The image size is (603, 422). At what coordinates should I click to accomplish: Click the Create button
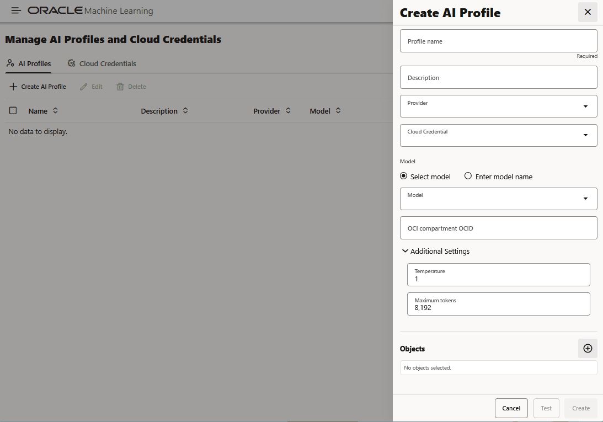point(581,408)
